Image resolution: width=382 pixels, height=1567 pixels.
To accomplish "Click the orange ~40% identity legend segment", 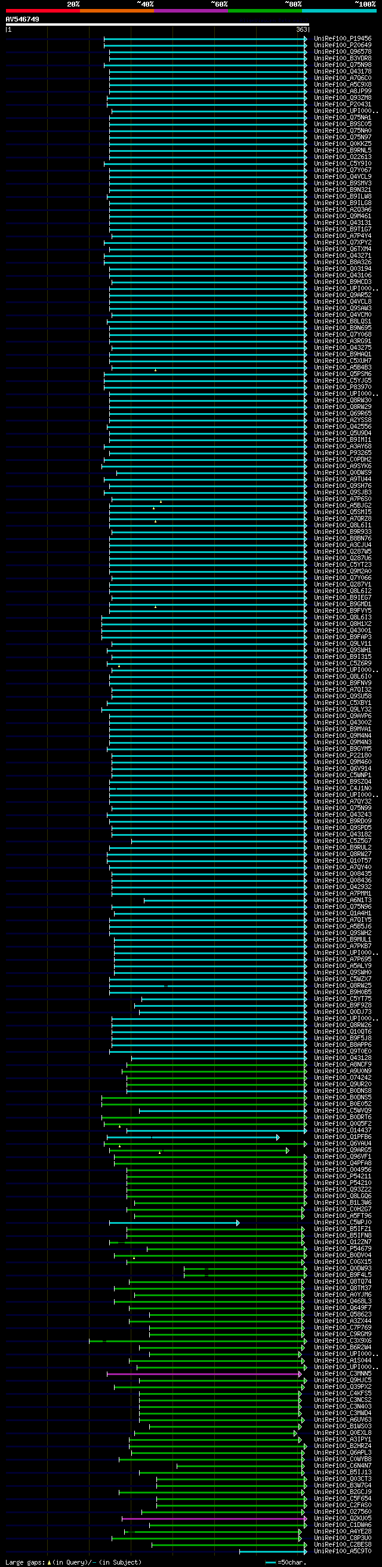I will coord(116,10).
